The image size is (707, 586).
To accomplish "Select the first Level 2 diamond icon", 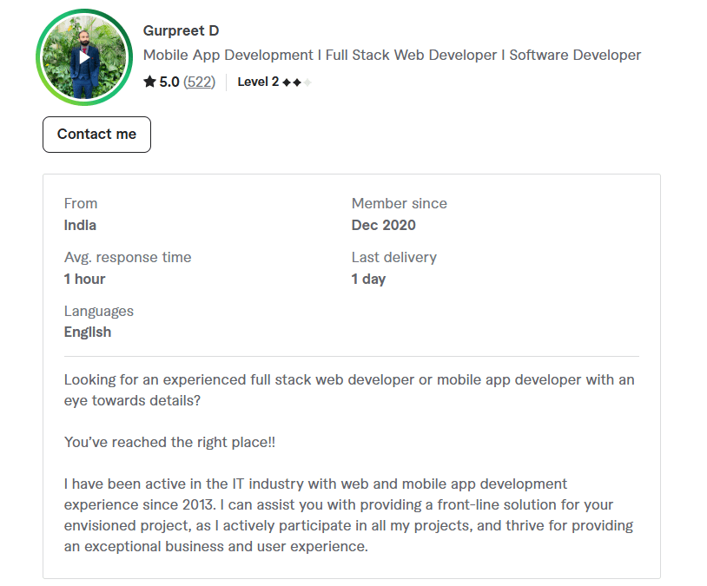I will click(x=288, y=82).
